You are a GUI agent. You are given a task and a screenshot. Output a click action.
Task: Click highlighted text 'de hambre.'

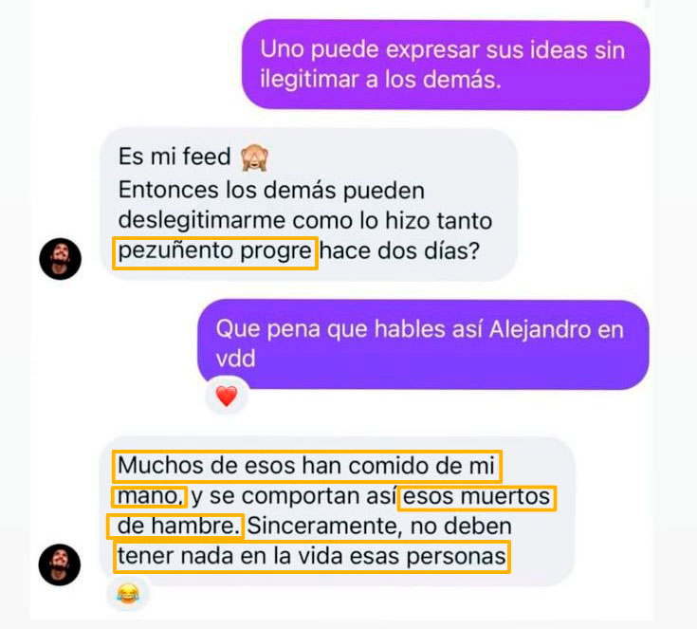coord(175,527)
